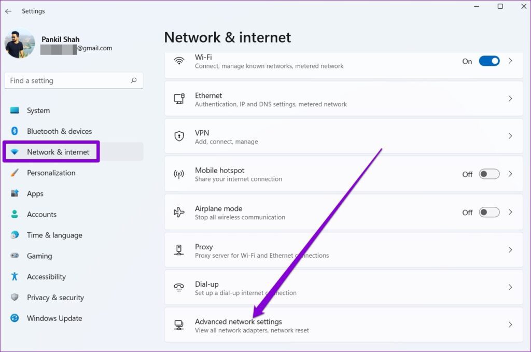Open VPN settings via its chevron
531x352 pixels.
[x=510, y=136]
